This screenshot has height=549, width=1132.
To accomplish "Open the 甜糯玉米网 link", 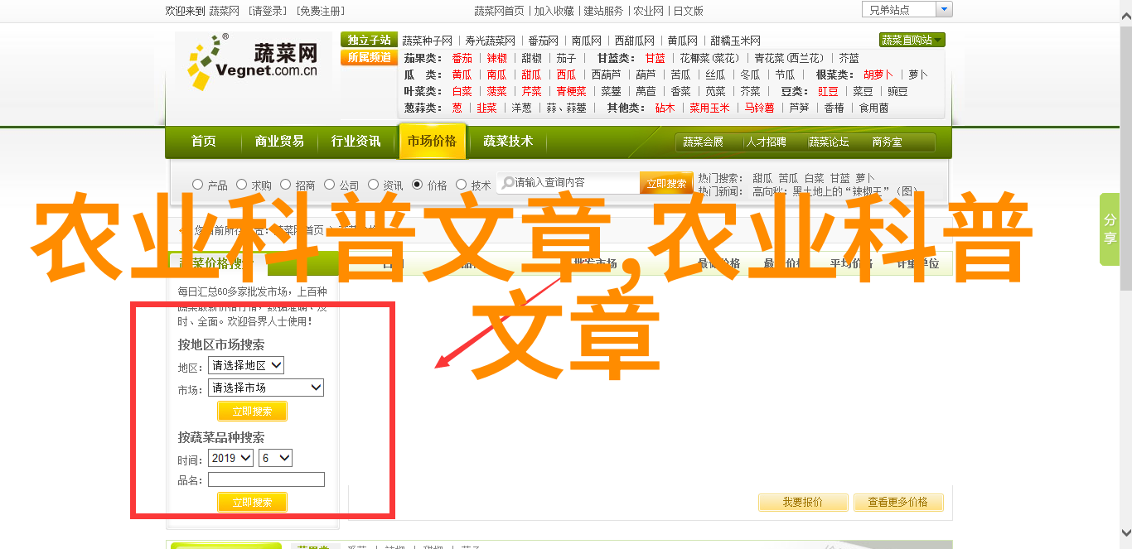I will [735, 41].
